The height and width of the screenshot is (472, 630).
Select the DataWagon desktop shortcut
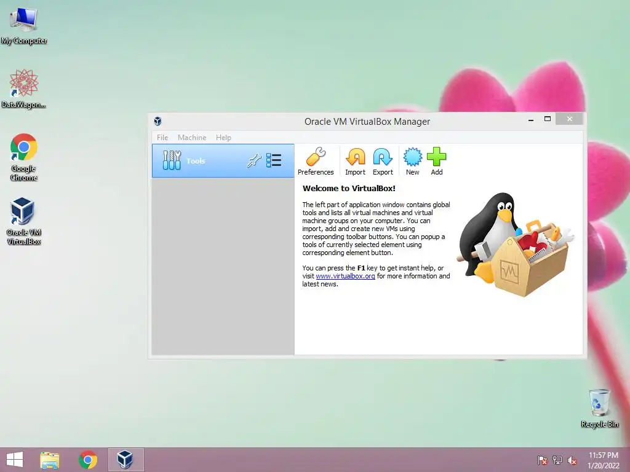coord(24,88)
